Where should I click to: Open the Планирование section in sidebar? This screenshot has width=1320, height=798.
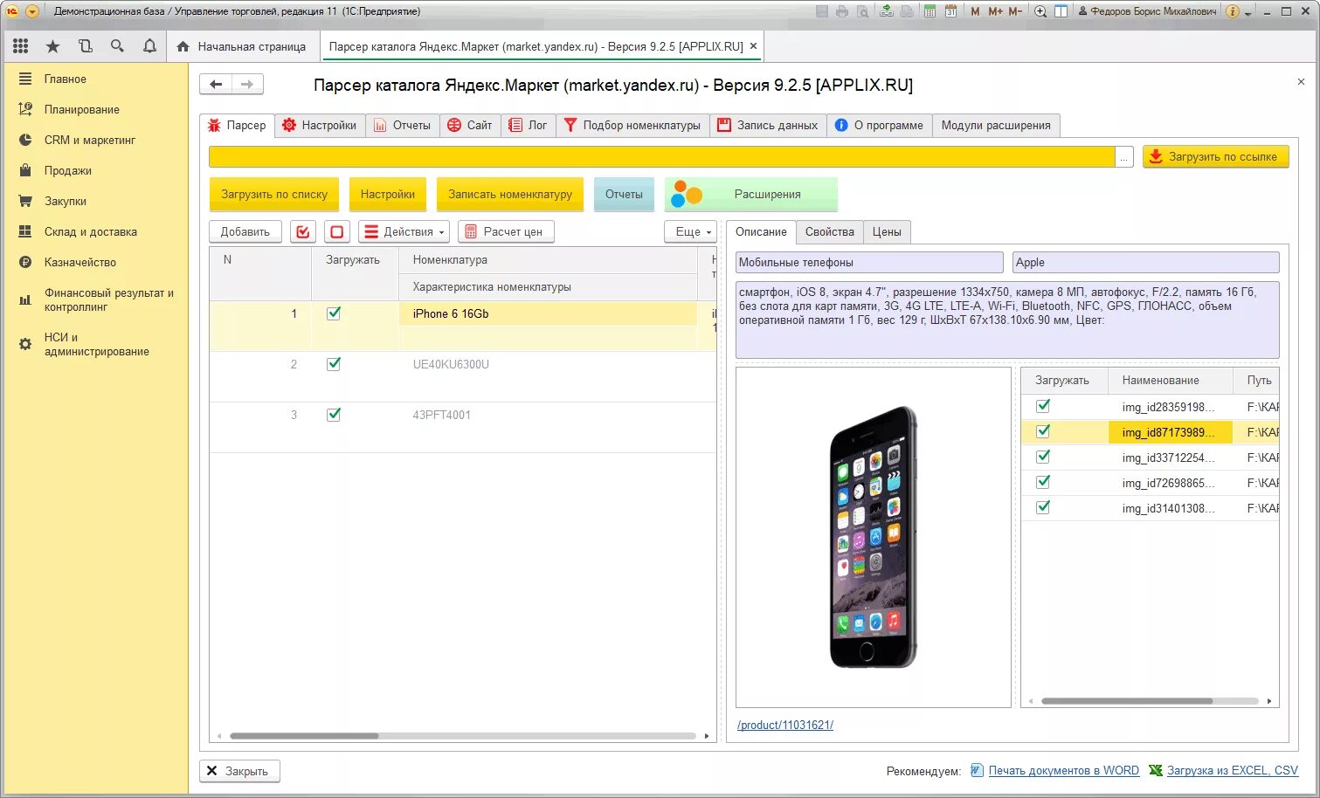click(82, 109)
